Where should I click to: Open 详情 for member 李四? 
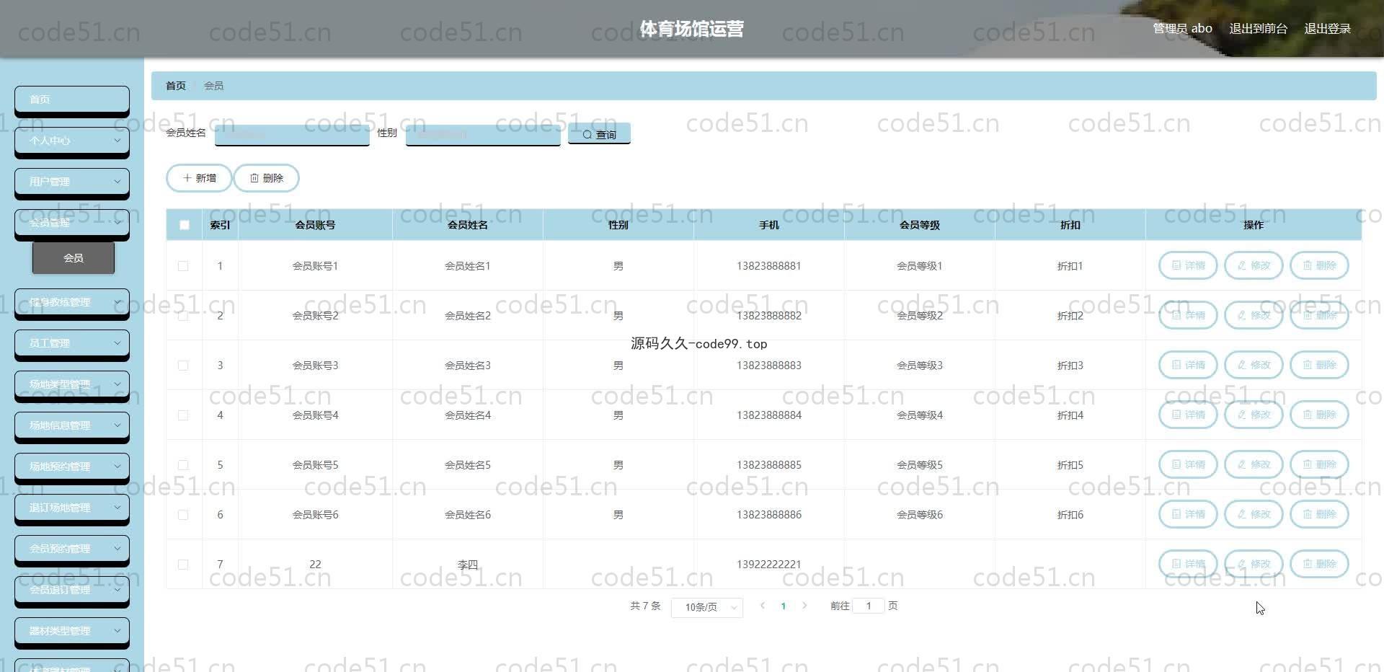click(1187, 564)
